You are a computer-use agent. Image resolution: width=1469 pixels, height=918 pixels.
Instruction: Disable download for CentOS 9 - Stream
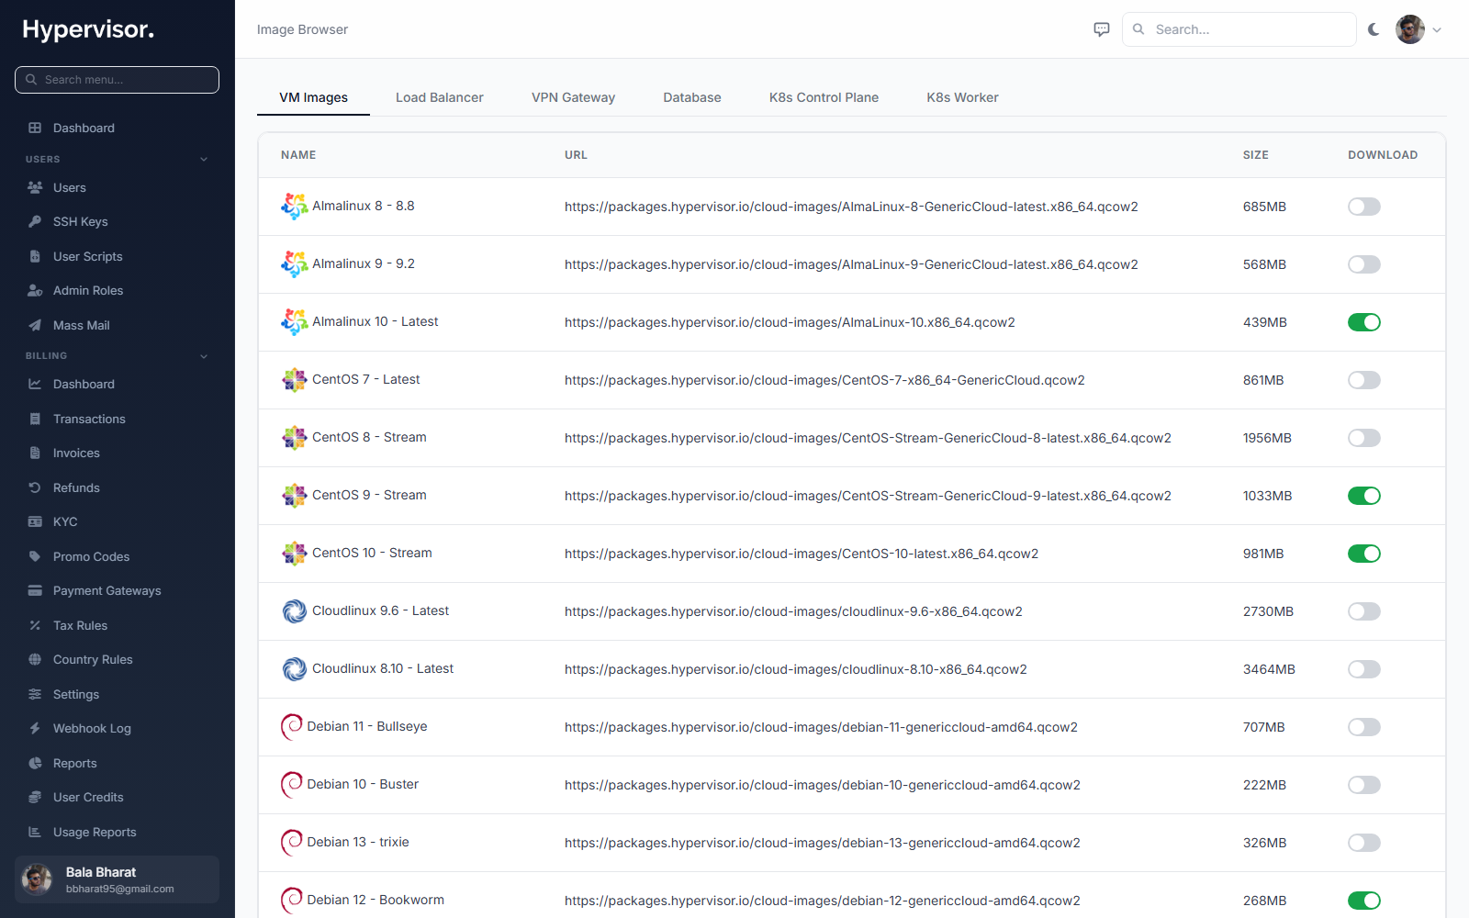[x=1364, y=496]
